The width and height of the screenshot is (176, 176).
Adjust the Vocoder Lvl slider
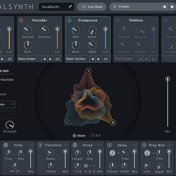coord(57,39)
